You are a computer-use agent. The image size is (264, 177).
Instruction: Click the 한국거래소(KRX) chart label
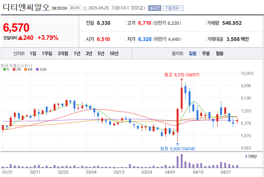click(x=16, y=65)
